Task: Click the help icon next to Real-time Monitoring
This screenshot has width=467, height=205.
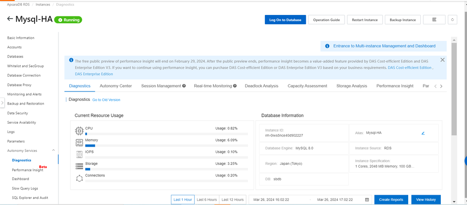Action: point(234,86)
